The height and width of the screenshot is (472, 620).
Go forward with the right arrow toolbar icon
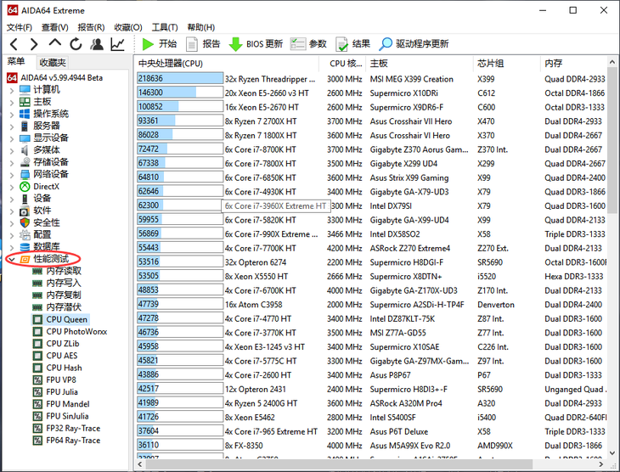pyautogui.click(x=34, y=44)
